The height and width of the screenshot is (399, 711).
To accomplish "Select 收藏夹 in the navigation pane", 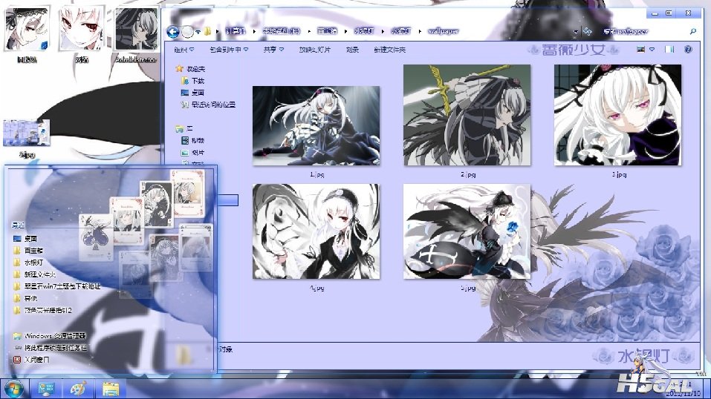I will tap(195, 69).
